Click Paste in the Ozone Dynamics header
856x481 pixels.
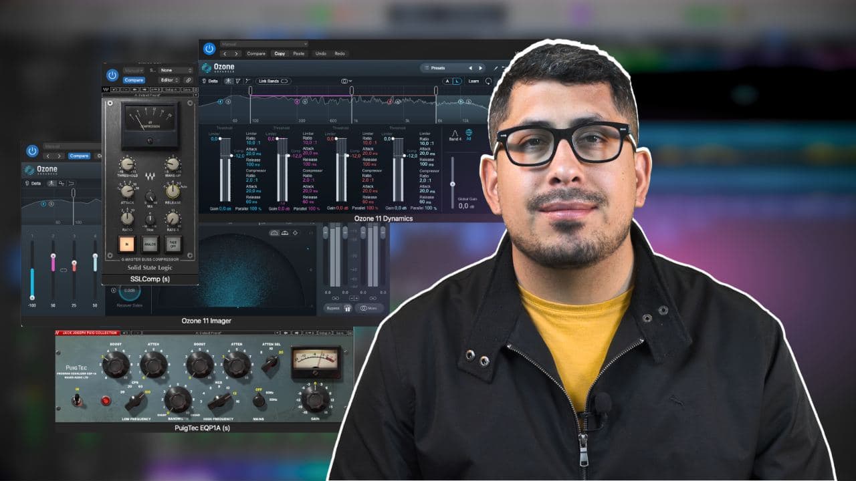[299, 53]
